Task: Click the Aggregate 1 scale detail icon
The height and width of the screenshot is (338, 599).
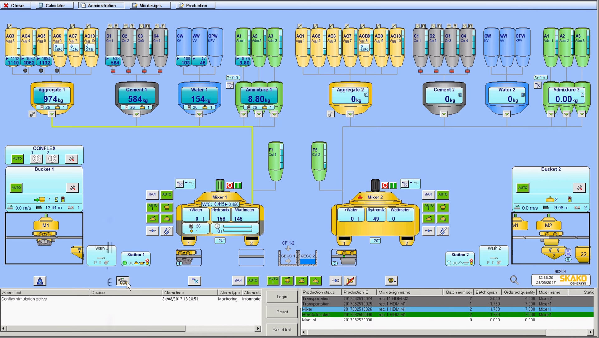Action: click(32, 114)
